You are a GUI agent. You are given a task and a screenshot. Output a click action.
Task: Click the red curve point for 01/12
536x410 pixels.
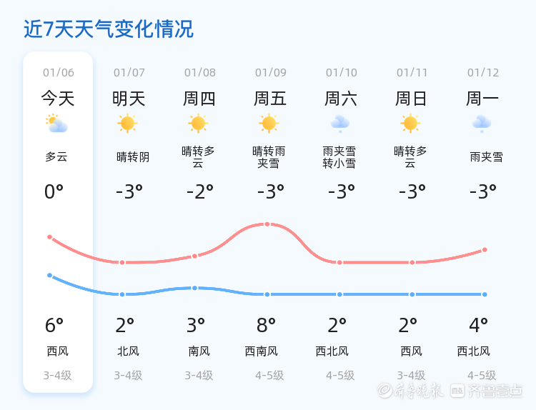pos(485,250)
